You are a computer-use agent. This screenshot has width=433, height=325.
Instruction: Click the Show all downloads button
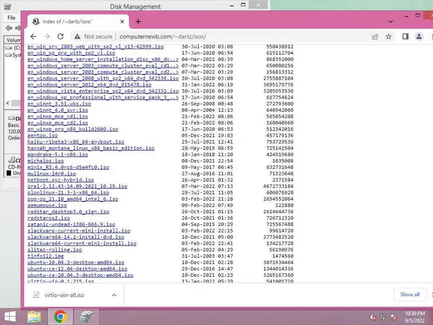410,295
